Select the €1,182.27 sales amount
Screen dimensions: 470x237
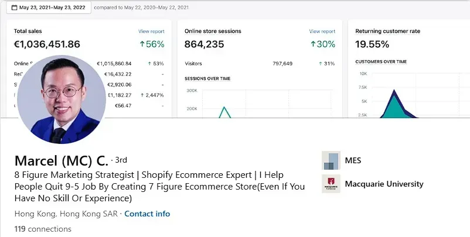[x=120, y=95]
